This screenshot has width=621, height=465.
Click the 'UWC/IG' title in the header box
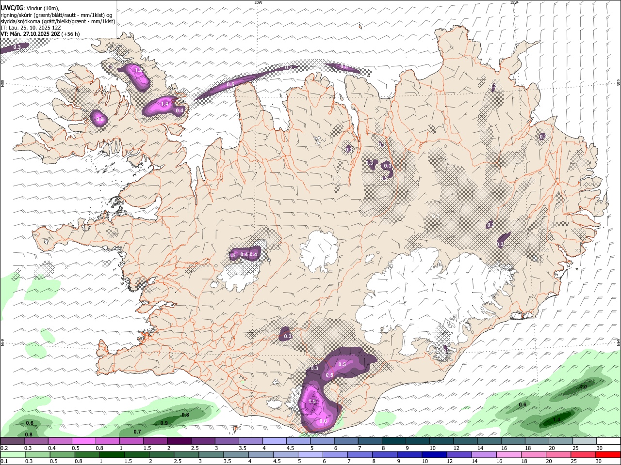click(12, 7)
